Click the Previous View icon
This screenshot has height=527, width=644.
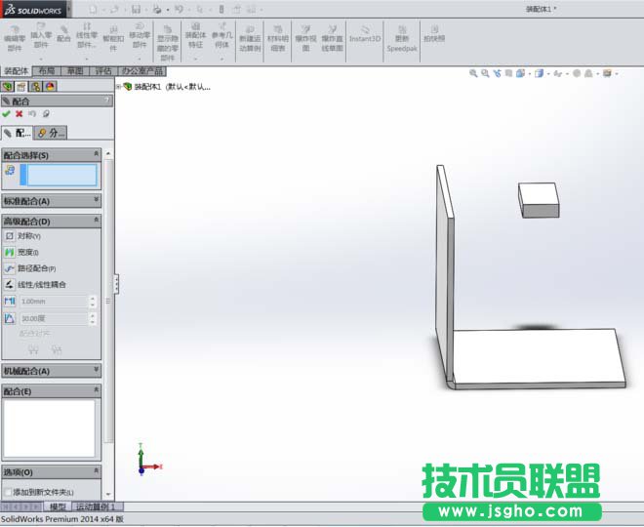(498, 73)
